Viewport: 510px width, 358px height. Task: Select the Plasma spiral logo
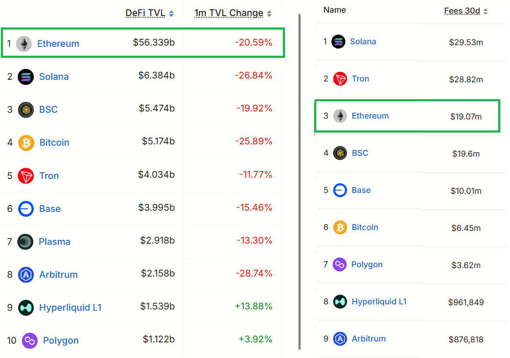tap(25, 241)
